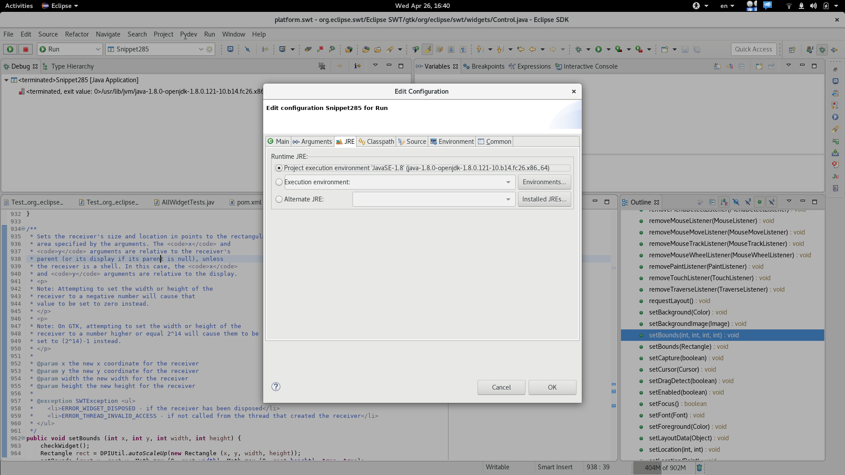This screenshot has height=475, width=845.
Task: Click the OK button
Action: (x=552, y=387)
